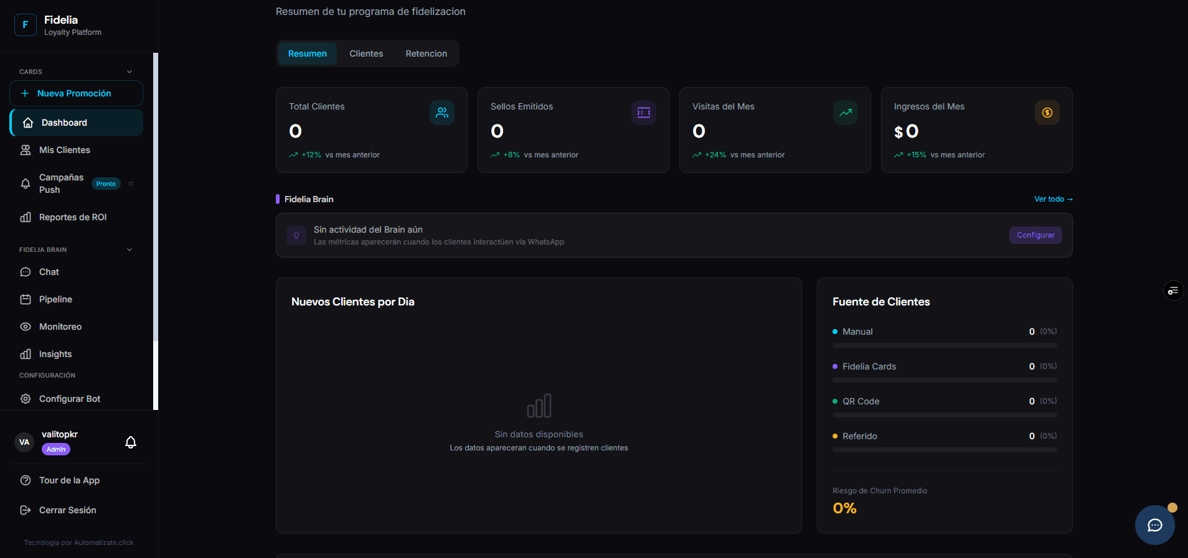Click the notifications bell beside valitopkr

131,442
